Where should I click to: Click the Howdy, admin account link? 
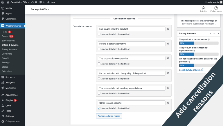pyautogui.click(x=214, y=2)
